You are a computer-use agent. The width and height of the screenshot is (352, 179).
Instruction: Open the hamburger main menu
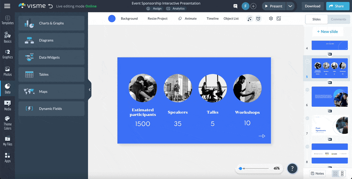pos(7,6)
